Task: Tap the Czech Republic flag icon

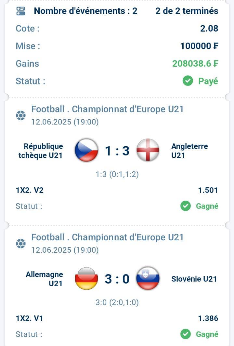Action: [x=86, y=150]
